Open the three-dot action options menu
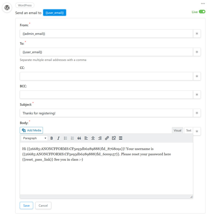 coord(203,4)
